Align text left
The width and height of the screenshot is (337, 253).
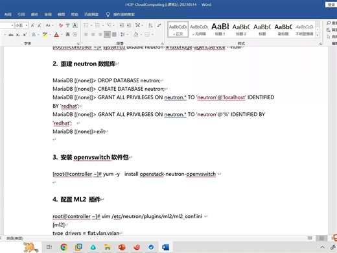coord(86,34)
